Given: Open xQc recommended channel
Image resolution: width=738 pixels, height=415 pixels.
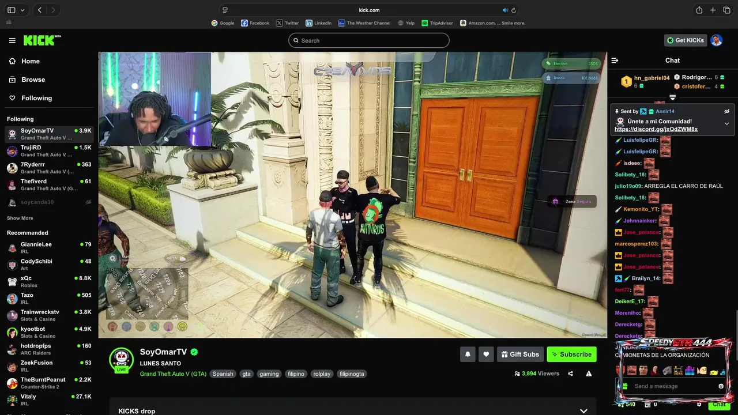Looking at the screenshot, I should tap(49, 281).
